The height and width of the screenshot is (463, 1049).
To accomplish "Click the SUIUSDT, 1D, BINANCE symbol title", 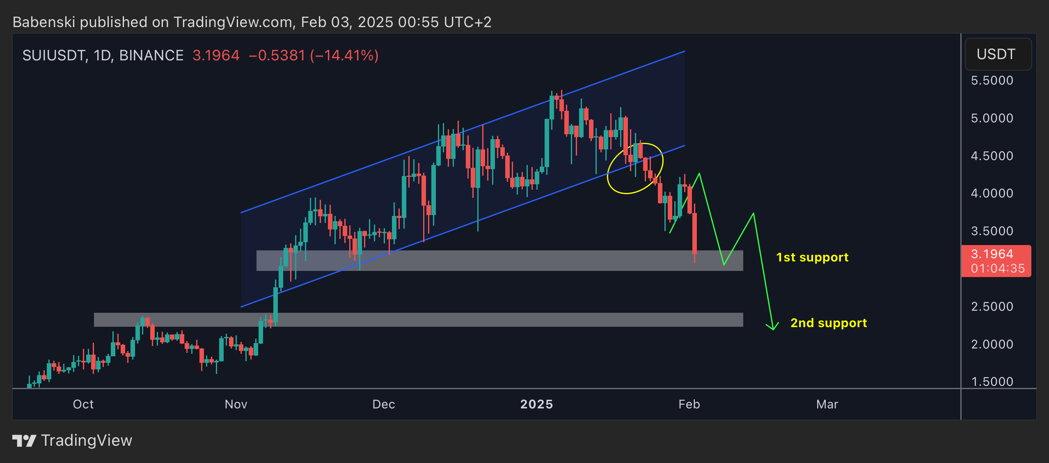I will 103,55.
